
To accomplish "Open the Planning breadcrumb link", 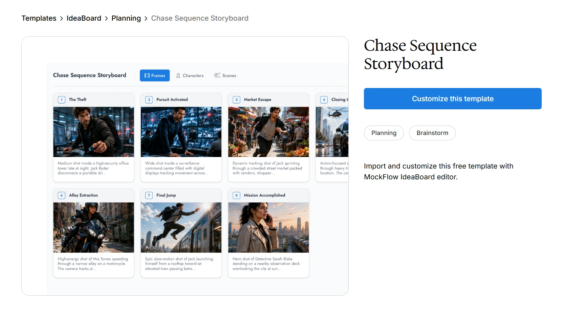I will [x=126, y=18].
